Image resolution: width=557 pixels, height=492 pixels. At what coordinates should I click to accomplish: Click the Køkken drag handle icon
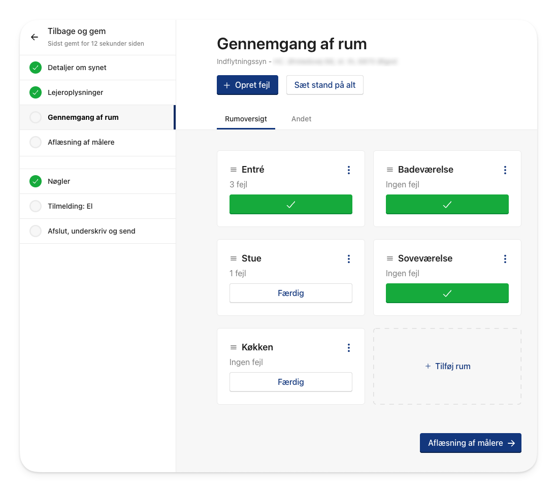(x=234, y=347)
